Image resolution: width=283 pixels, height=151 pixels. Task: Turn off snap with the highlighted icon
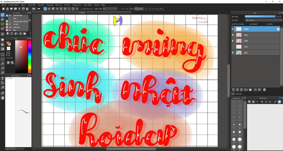tap(45, 9)
